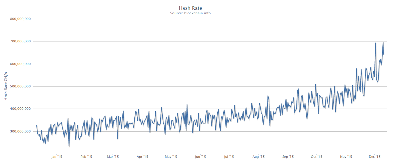
Task: Click the Mar '15 date label
Action: pyautogui.click(x=113, y=157)
